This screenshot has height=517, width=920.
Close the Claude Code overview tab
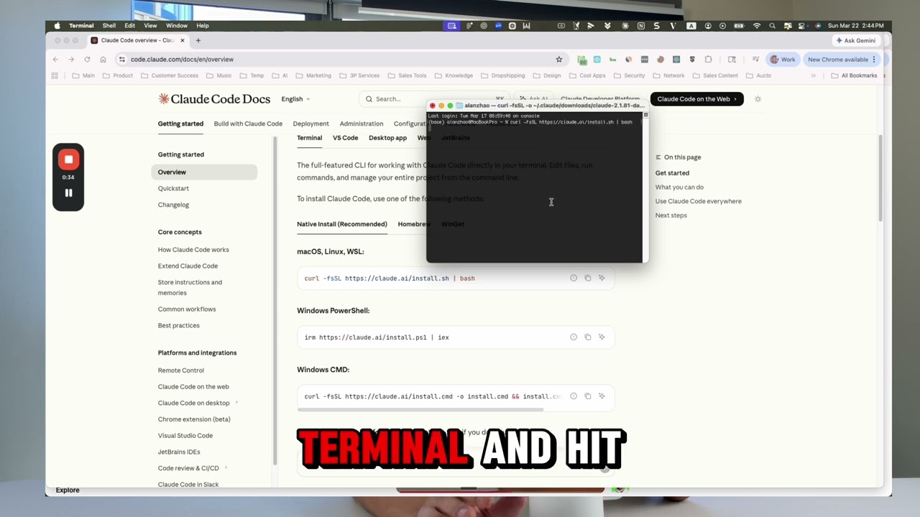click(x=183, y=40)
